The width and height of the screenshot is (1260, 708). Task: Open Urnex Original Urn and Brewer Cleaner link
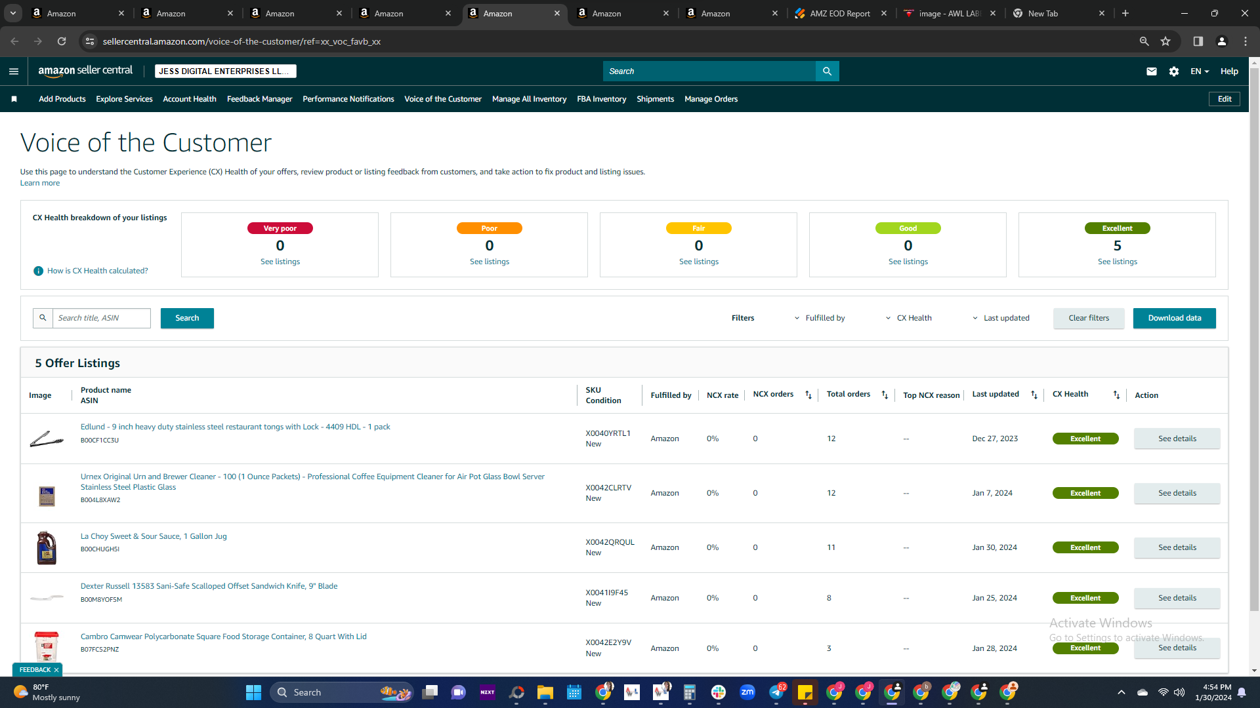(312, 482)
